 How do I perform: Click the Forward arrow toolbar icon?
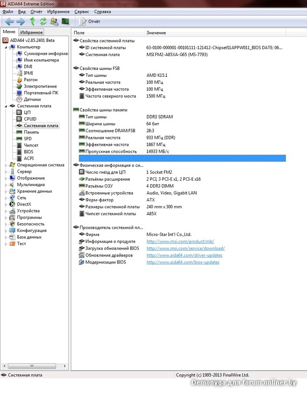click(x=21, y=22)
